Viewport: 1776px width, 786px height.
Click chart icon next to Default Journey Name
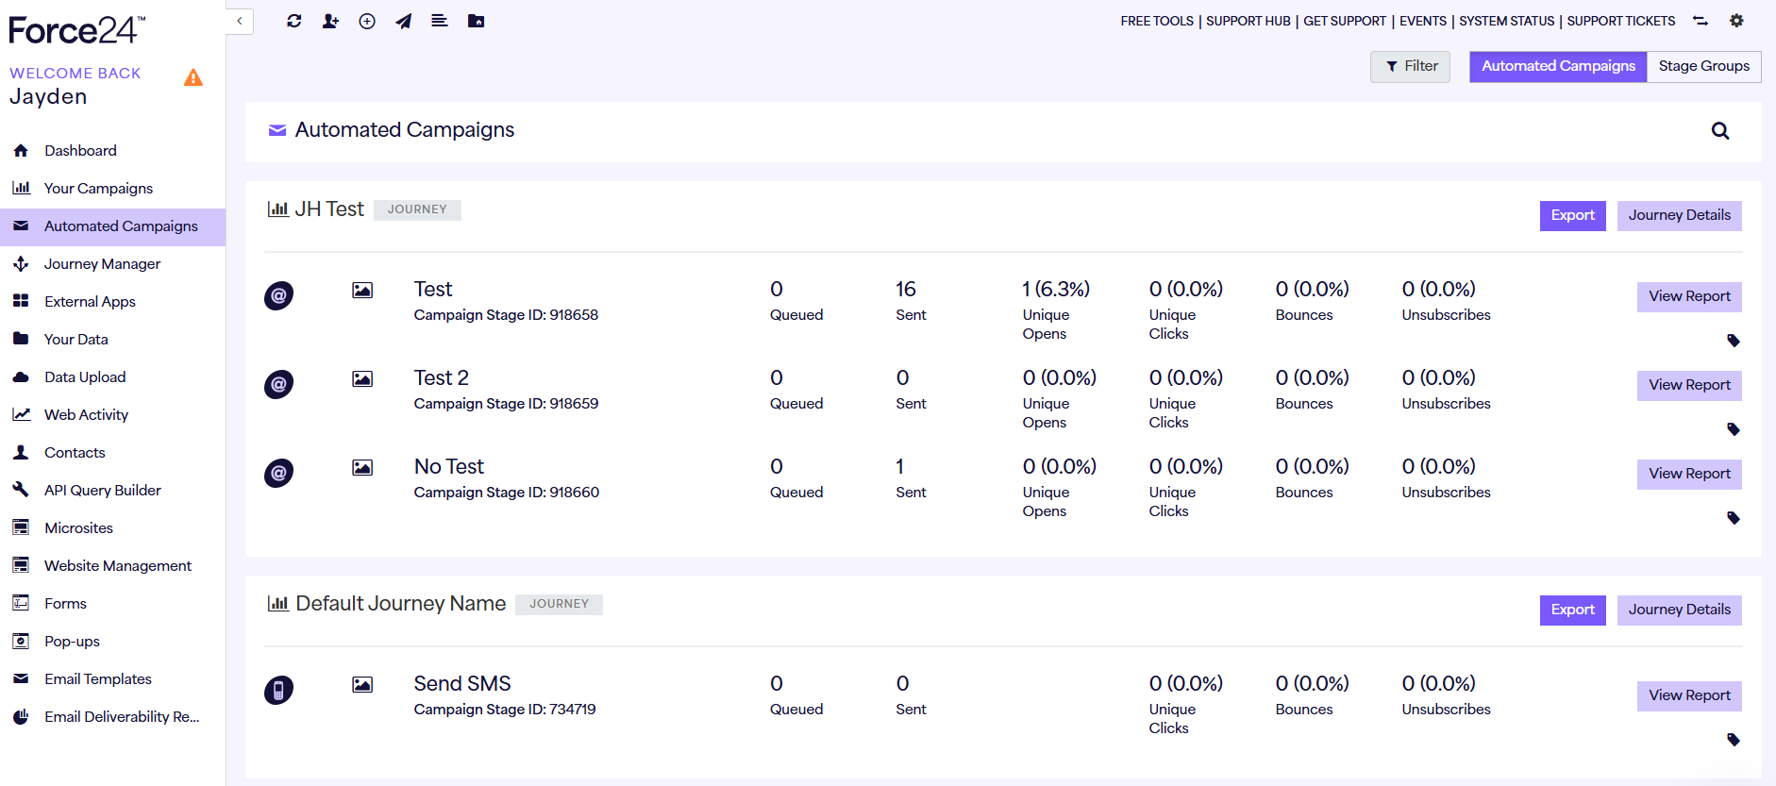(277, 603)
